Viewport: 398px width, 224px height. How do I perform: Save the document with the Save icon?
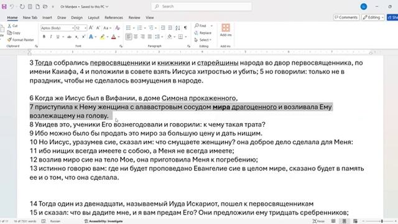click(4, 7)
